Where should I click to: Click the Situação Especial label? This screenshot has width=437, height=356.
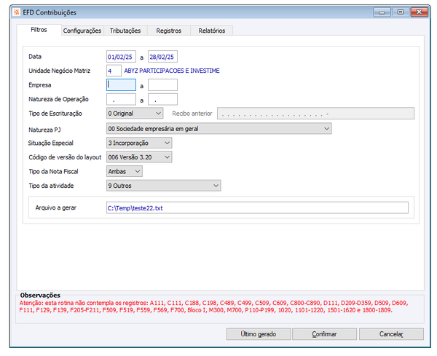tap(51, 143)
